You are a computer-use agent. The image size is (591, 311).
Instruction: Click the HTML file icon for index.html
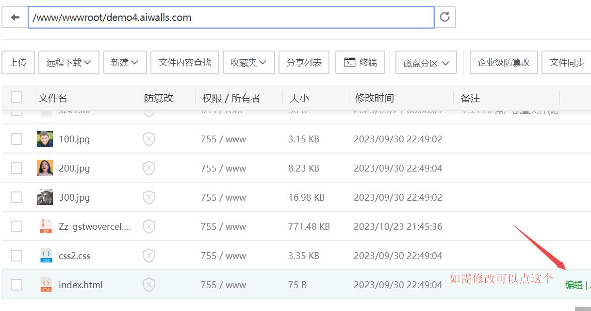(46, 285)
